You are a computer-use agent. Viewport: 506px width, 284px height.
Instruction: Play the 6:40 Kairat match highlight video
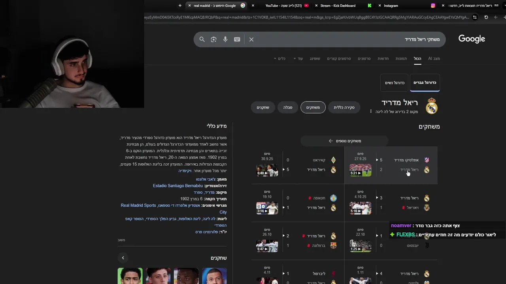(267, 170)
